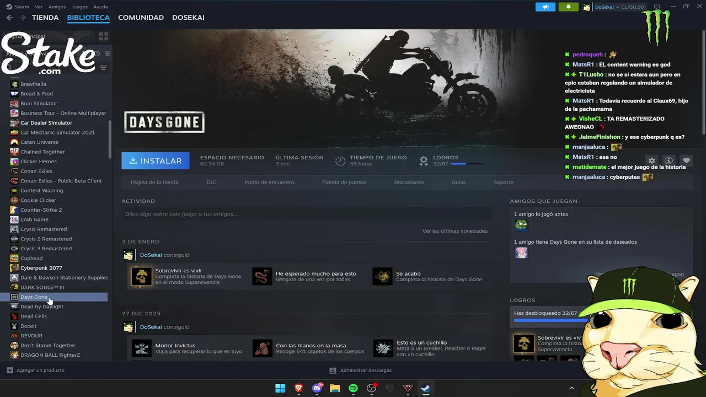Open the Ayuda menu
Viewport: 706px width, 397px height.
(x=101, y=7)
